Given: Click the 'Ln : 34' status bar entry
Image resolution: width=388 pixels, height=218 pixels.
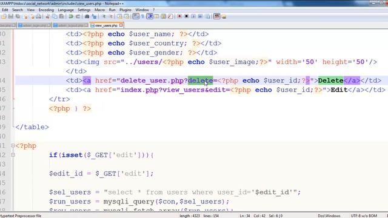Looking at the screenshot, I should (245, 216).
